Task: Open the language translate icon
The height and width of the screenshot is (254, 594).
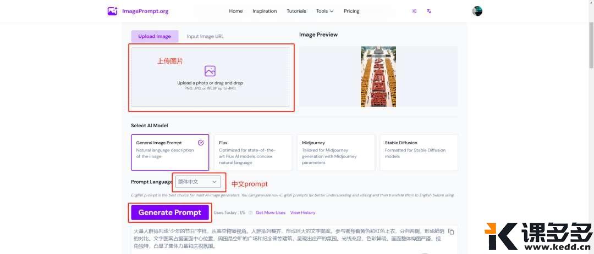Action: point(429,11)
